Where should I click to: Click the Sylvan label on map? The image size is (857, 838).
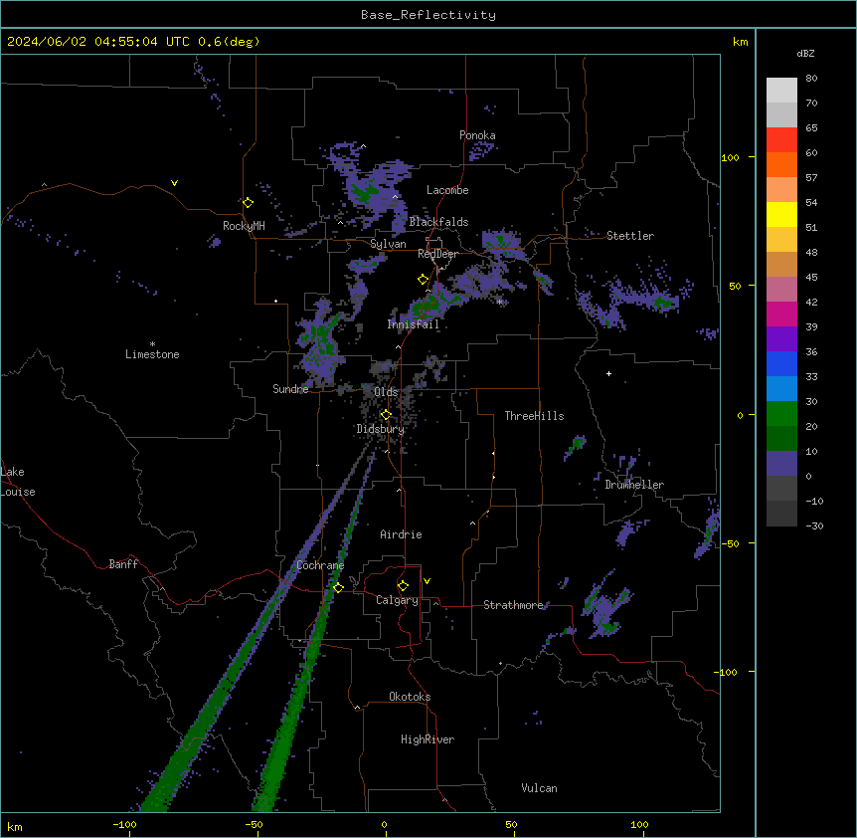388,244
